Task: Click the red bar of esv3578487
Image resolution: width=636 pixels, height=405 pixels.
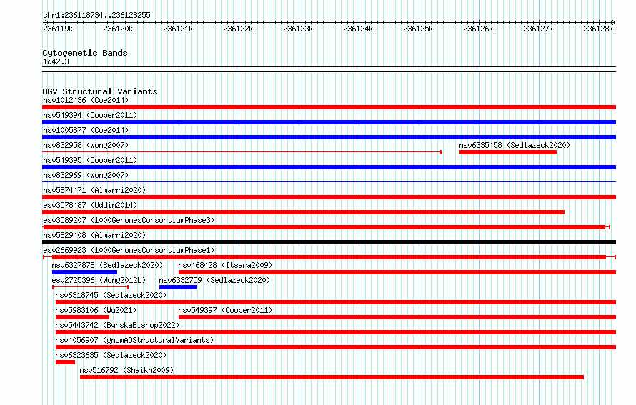Action: 304,212
